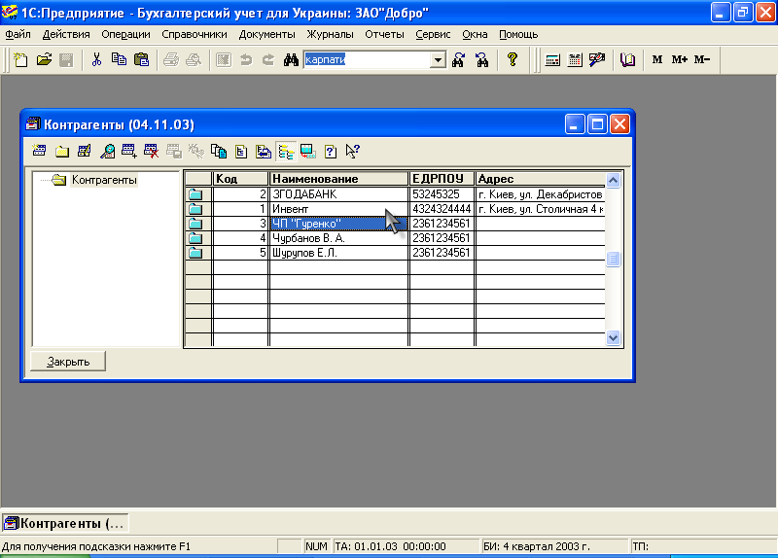Click the stacked documents icon in Контрагенты toolbar

219,152
